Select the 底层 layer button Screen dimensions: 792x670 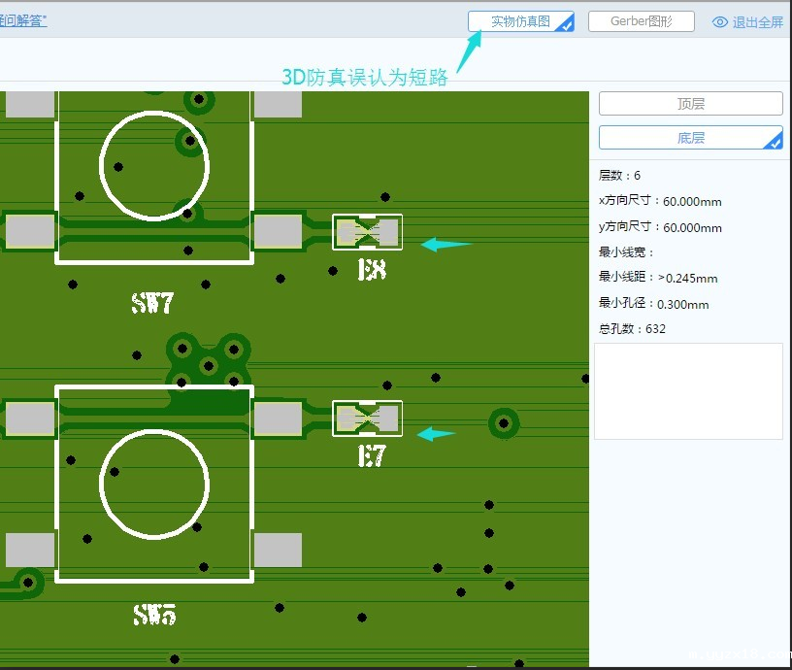tap(690, 138)
